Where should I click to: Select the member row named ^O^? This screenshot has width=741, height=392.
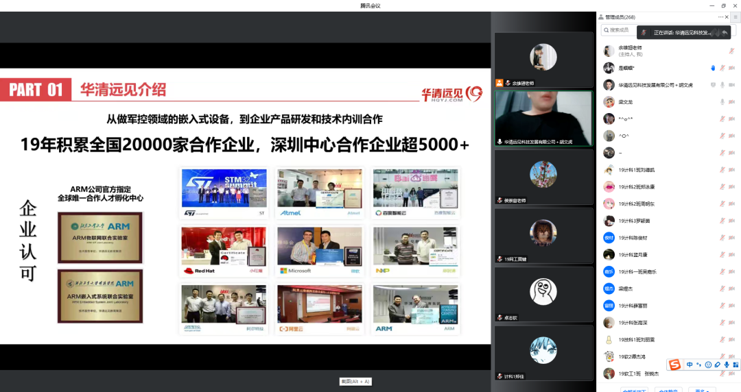tap(669, 136)
